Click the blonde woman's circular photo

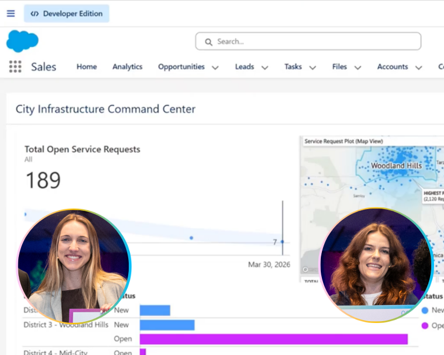74,266
